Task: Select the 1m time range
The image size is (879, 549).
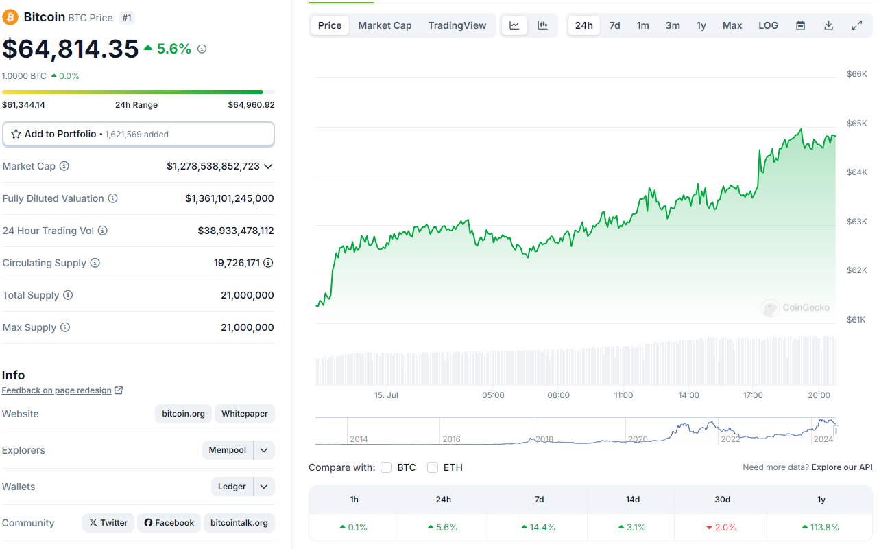Action: 642,25
